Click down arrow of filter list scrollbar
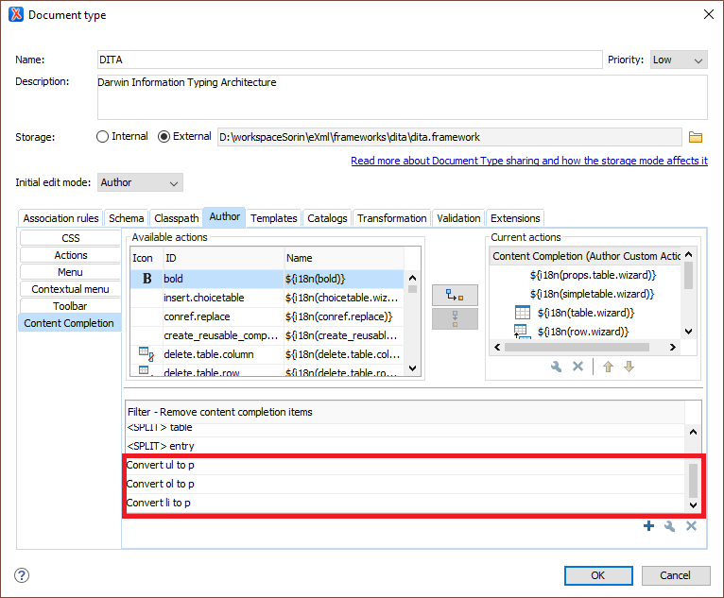Image resolution: width=724 pixels, height=598 pixels. click(693, 504)
